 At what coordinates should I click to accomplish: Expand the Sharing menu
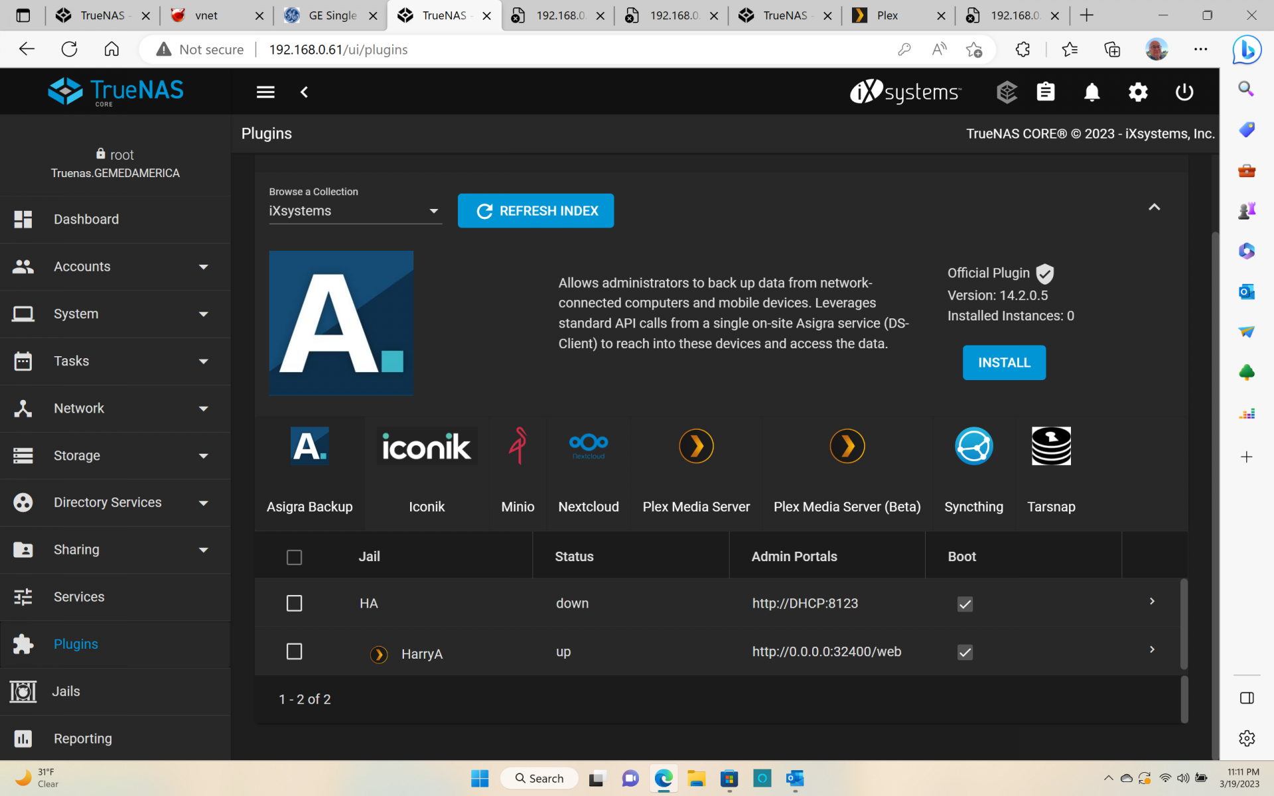coord(115,549)
